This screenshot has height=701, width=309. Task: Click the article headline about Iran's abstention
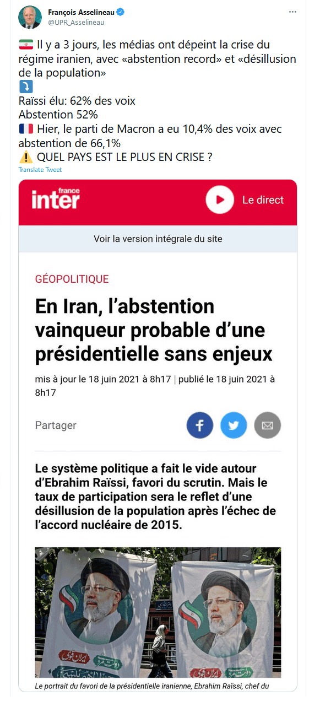click(x=154, y=331)
